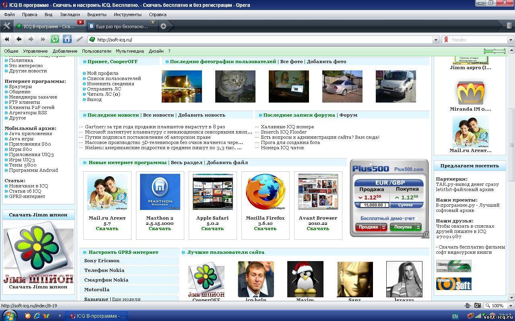This screenshot has width=515, height=321.
Task: Click the Forward arrow button
Action: 31,39
